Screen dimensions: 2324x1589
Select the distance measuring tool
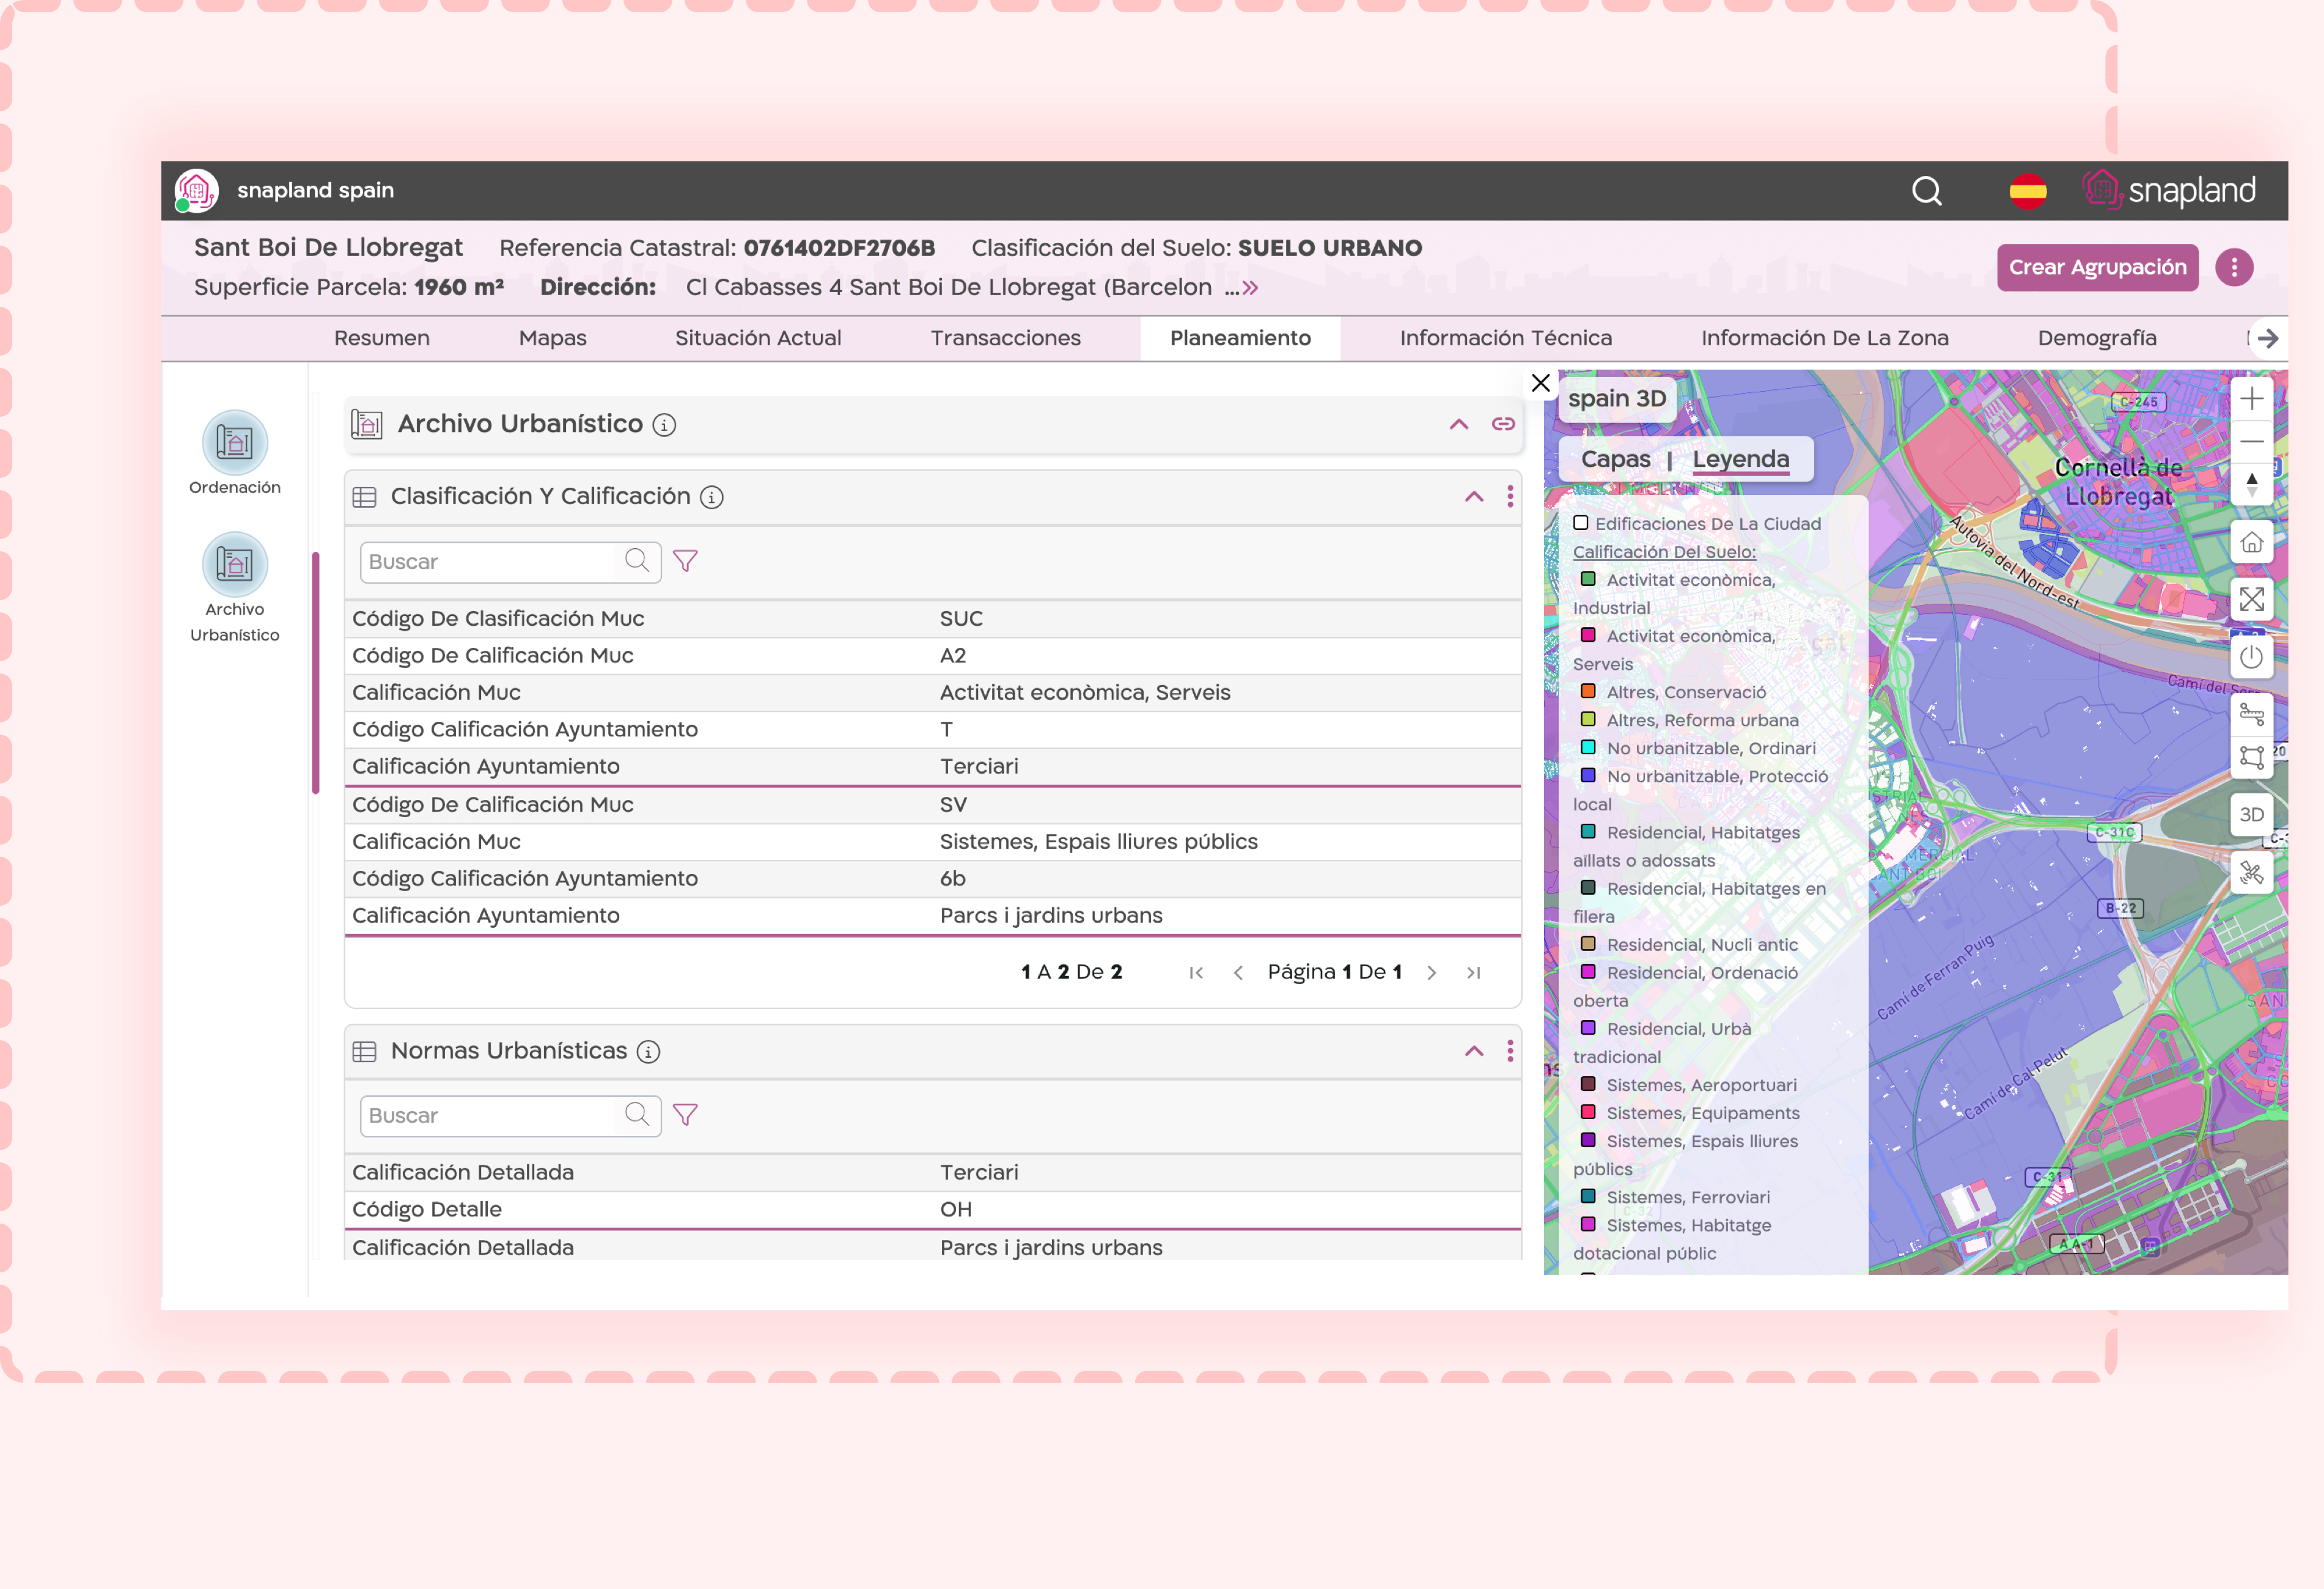coord(2251,715)
